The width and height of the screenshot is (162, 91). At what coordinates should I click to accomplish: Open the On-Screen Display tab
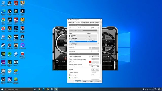pos(85,22)
